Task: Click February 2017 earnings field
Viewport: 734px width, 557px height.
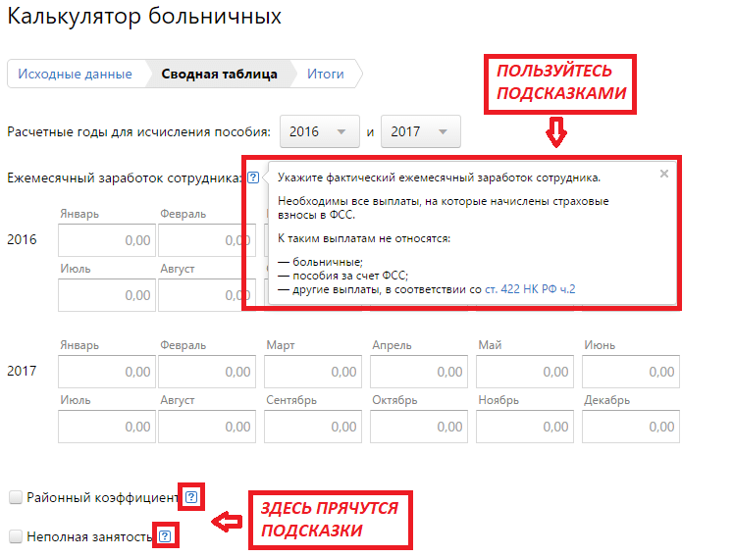Action: pyautogui.click(x=207, y=372)
